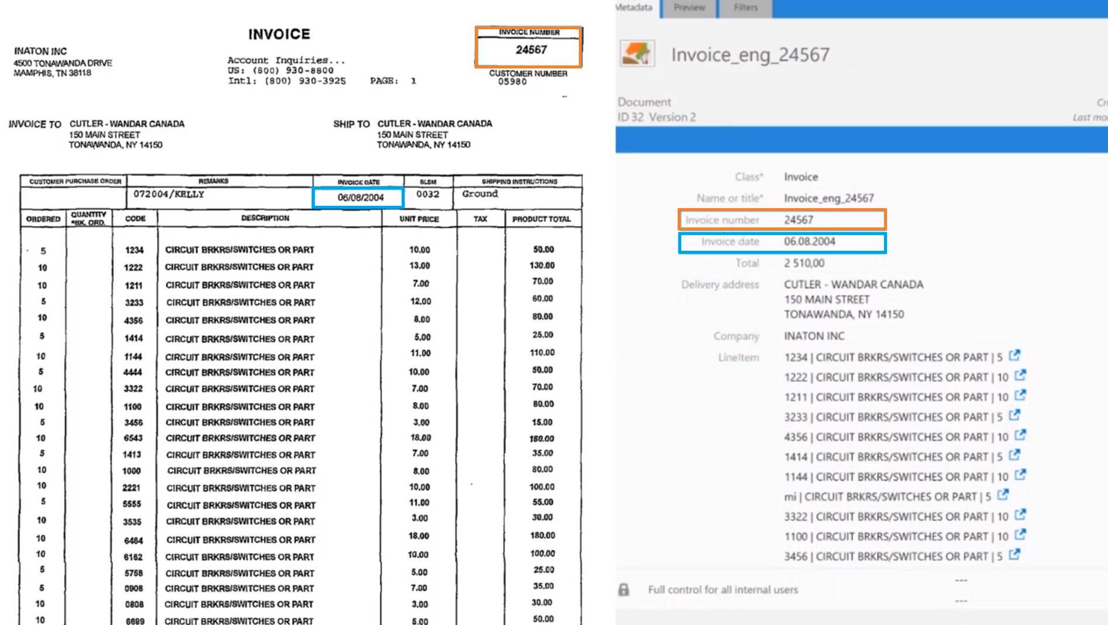Screen dimensions: 1108x625
Task: Click the Invoice number field value 24567
Action: click(799, 220)
